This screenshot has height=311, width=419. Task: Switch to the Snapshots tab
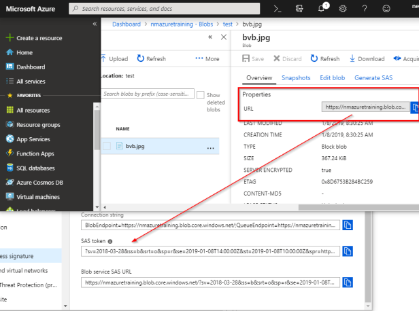(x=296, y=78)
